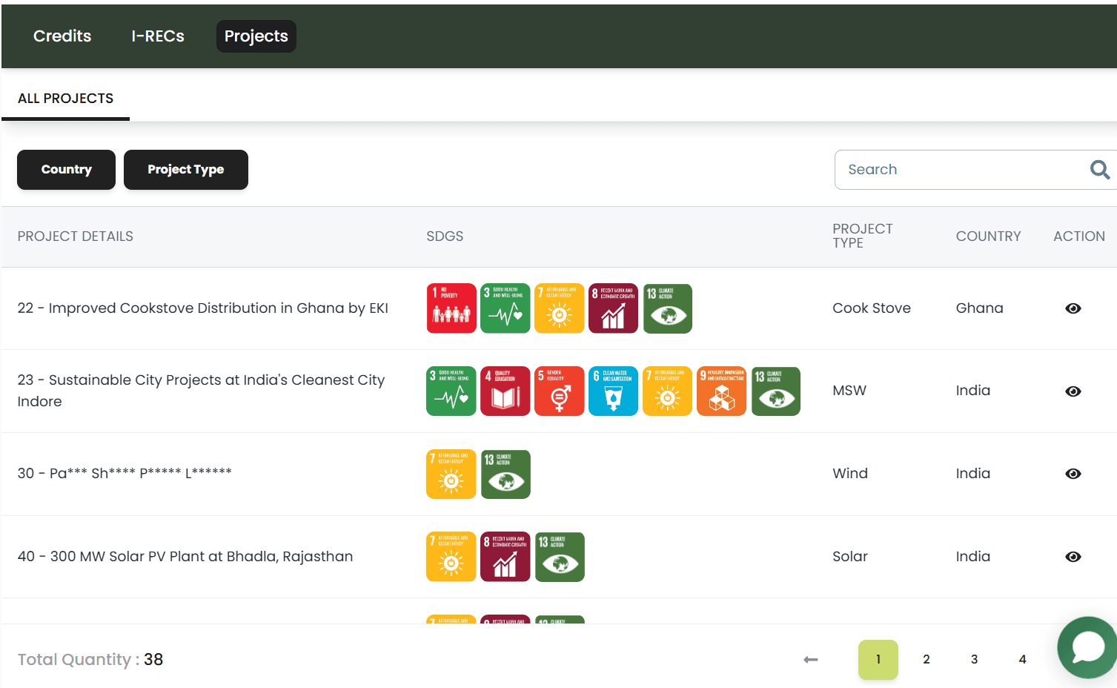The height and width of the screenshot is (688, 1117).
Task: Select the Clean Water and Sanitation SDG icon
Action: coord(613,391)
